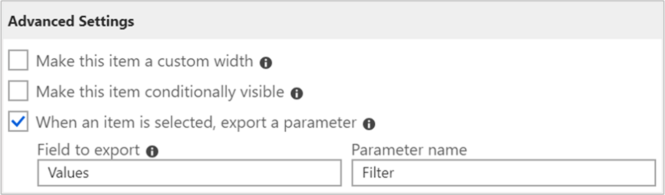Click empty space in Advanced Settings header bar
The height and width of the screenshot is (195, 665).
pyautogui.click(x=397, y=22)
